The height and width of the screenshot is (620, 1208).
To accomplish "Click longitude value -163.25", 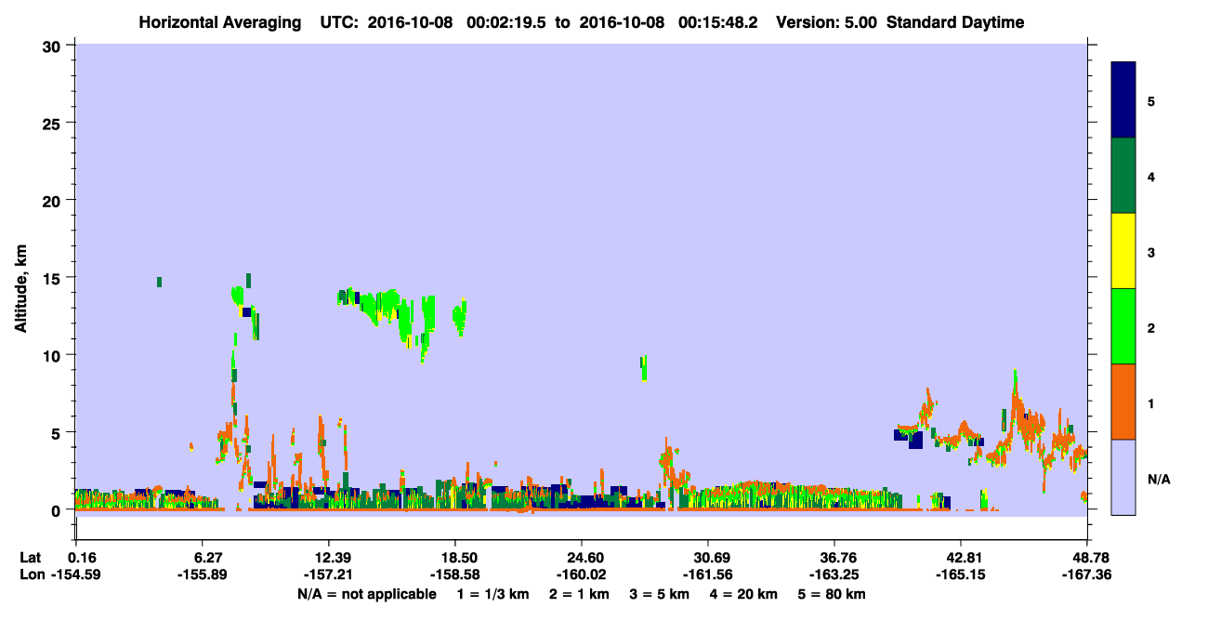I will point(834,574).
